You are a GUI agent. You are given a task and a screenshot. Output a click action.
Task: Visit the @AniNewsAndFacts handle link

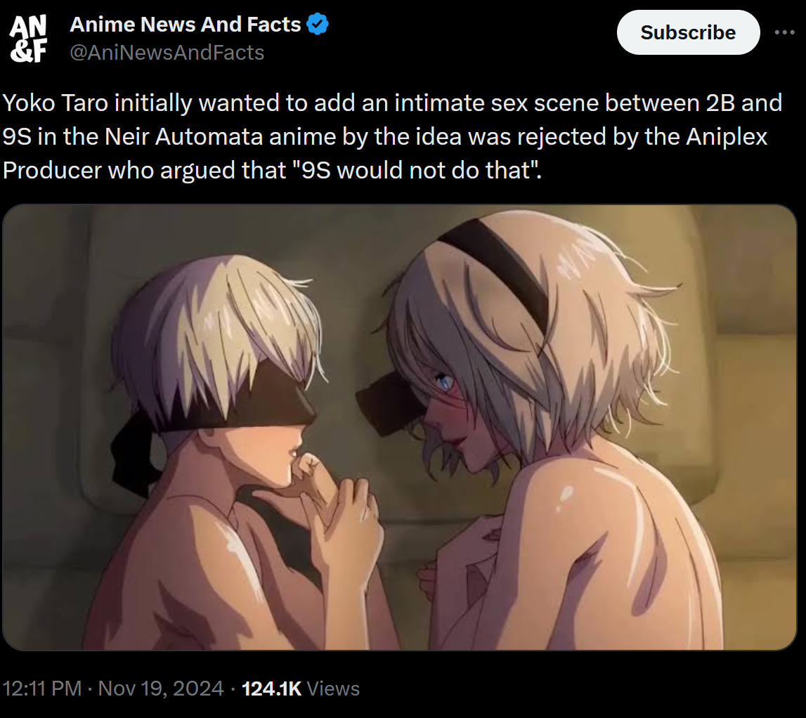click(167, 53)
